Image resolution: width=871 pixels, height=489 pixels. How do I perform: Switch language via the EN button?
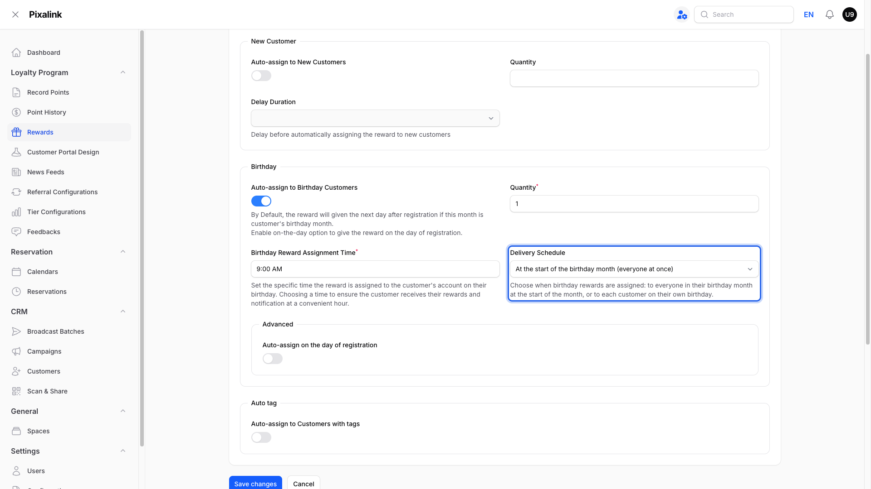pos(809,14)
